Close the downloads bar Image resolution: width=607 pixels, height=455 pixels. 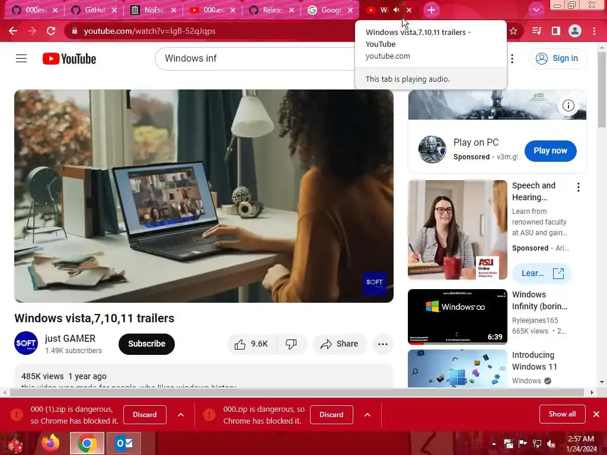pyautogui.click(x=596, y=414)
